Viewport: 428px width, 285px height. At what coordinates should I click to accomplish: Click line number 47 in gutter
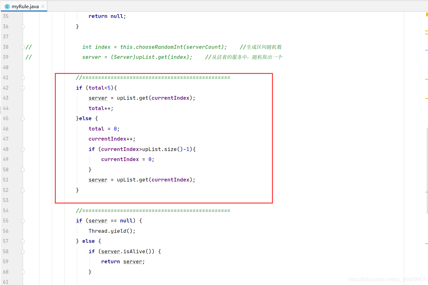6,139
